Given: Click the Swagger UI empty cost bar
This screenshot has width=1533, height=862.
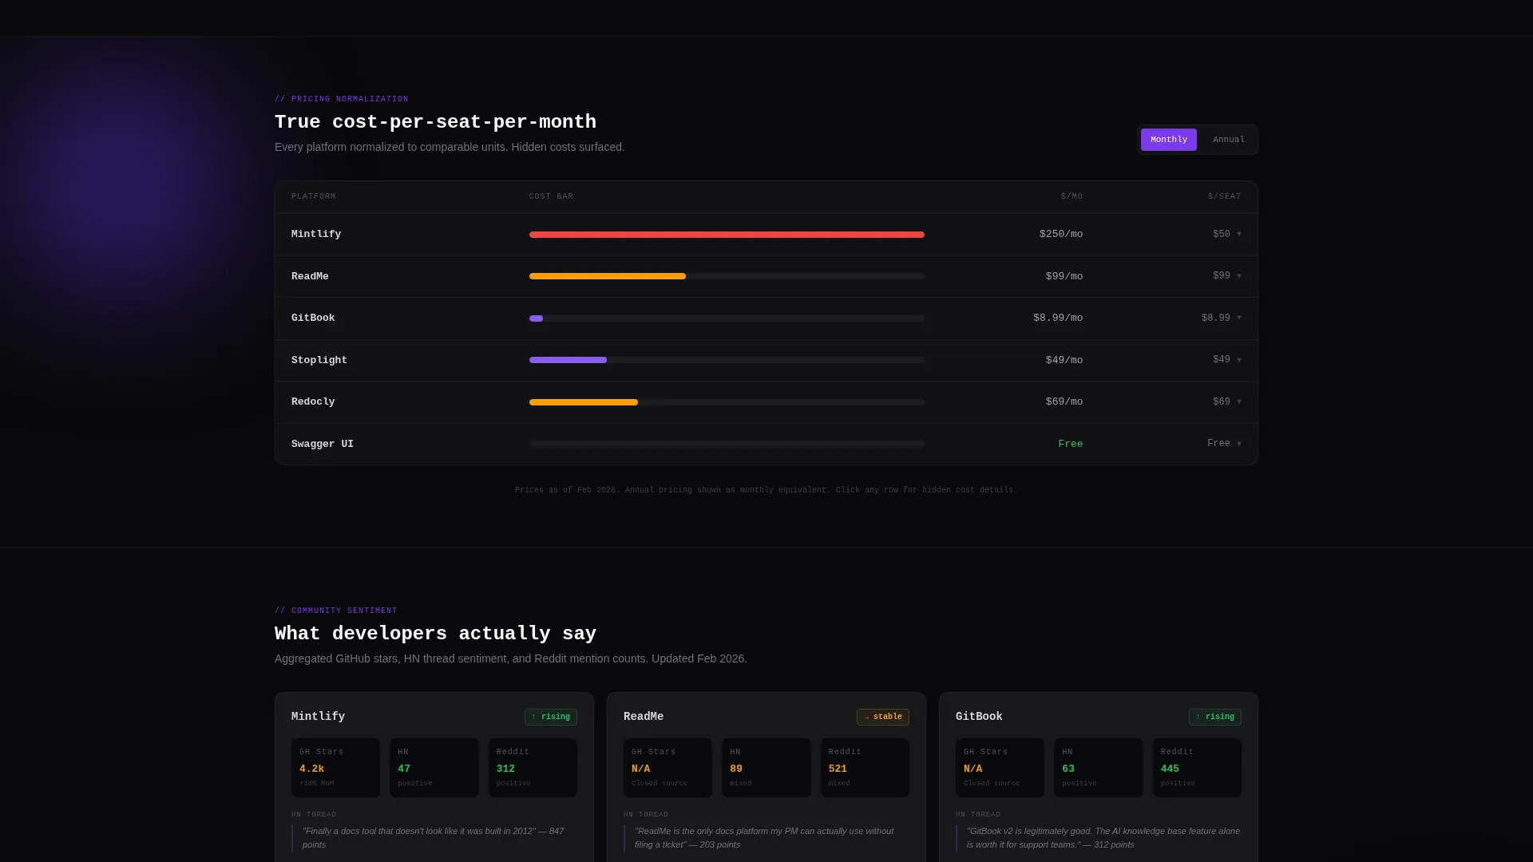Looking at the screenshot, I should (x=727, y=444).
